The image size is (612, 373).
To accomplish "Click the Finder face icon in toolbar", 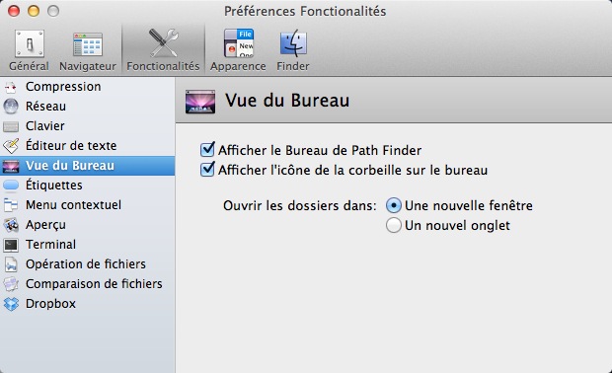I will coord(293,42).
